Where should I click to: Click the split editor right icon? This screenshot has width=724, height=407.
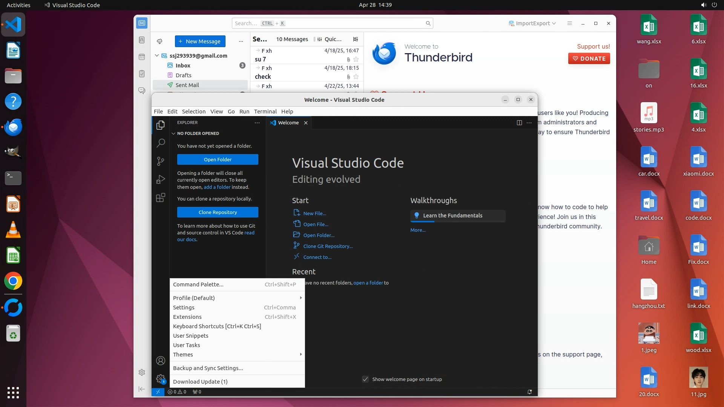point(519,123)
